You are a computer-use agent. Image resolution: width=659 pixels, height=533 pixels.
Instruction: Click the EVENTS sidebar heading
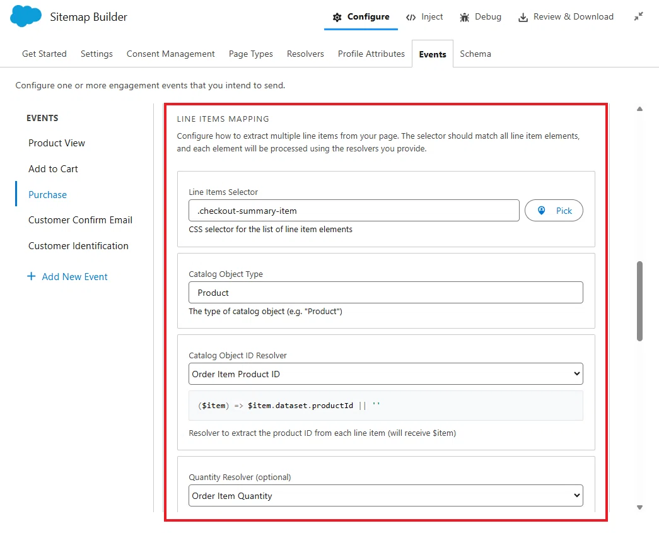click(42, 118)
